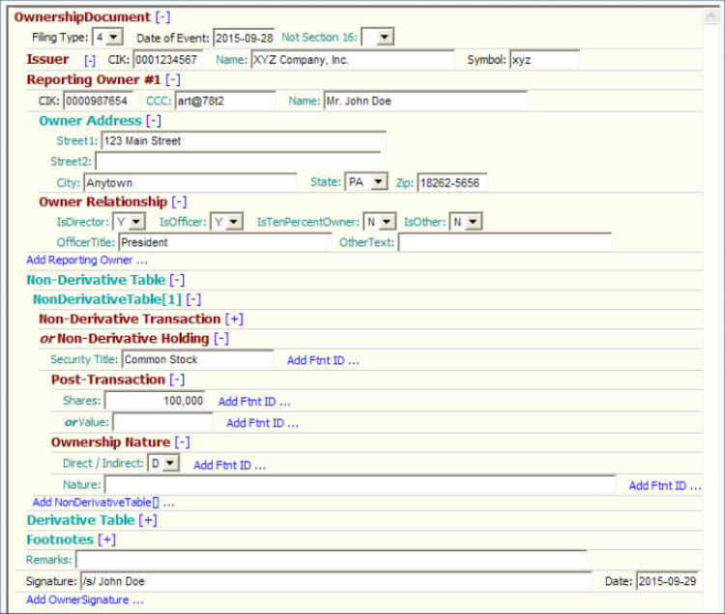Viewport: 725px width, 614px height.
Task: Collapse the Issuer section
Action: pos(90,60)
